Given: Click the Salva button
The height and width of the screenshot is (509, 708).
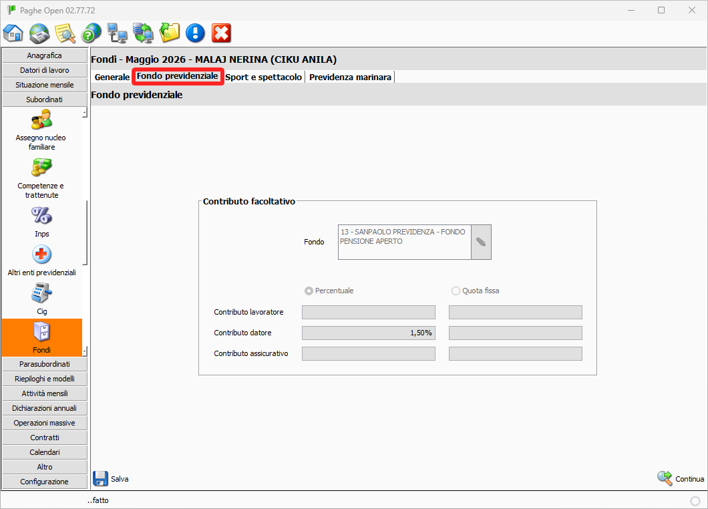Looking at the screenshot, I should pyautogui.click(x=111, y=479).
